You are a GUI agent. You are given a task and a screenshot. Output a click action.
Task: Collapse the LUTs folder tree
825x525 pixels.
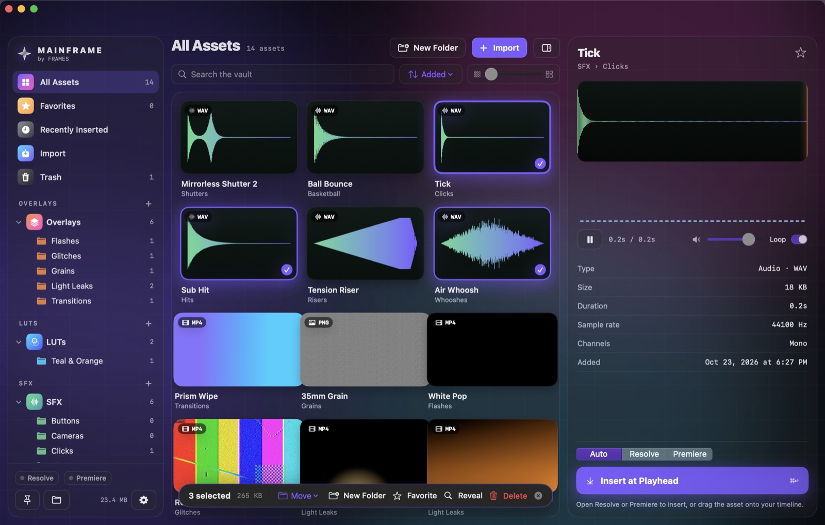[19, 342]
